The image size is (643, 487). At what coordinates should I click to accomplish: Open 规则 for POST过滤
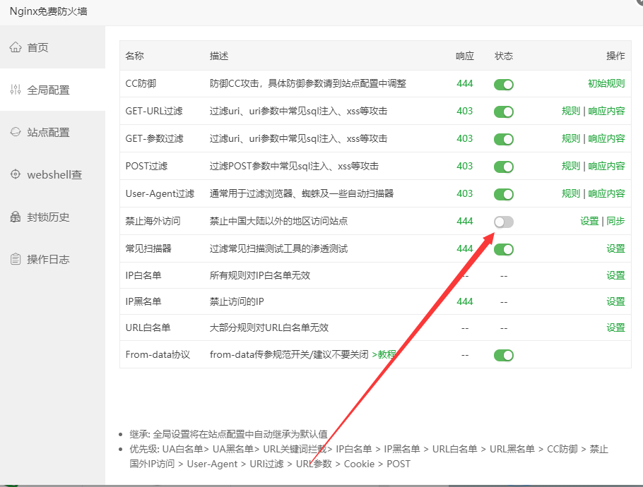click(x=571, y=166)
